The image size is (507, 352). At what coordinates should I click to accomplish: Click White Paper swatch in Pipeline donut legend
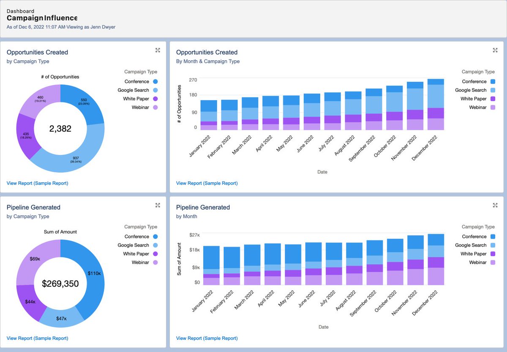155,254
